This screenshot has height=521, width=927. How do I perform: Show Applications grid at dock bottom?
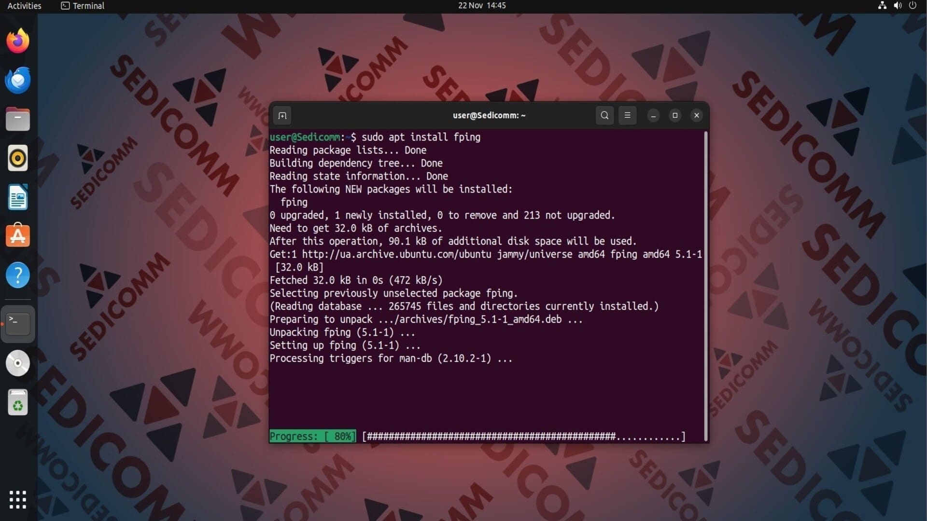[x=18, y=500]
